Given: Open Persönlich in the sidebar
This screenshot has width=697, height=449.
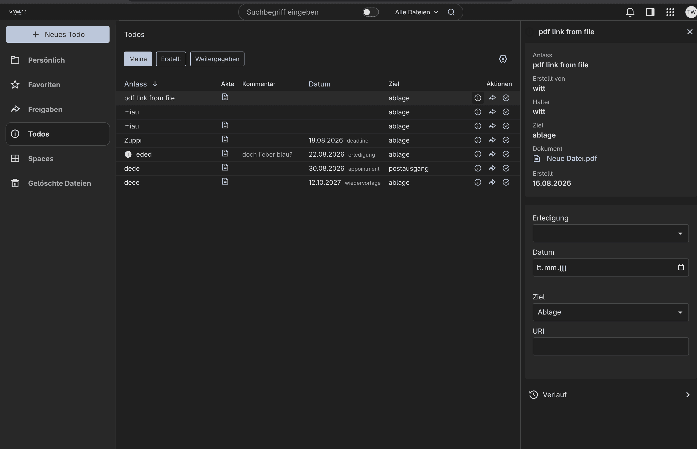Looking at the screenshot, I should pos(58,60).
